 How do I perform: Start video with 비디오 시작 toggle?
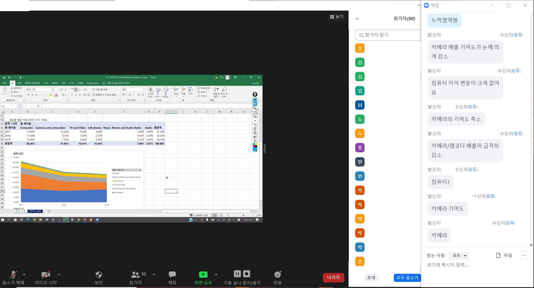click(x=46, y=275)
